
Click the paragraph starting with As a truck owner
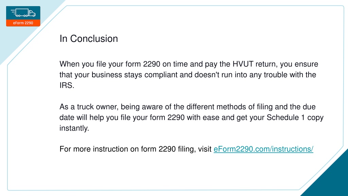tap(191, 117)
